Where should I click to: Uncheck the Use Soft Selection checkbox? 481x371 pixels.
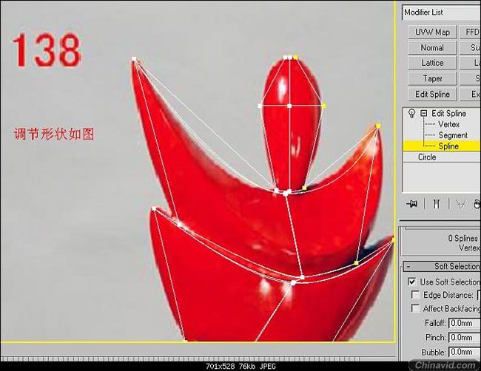[412, 282]
